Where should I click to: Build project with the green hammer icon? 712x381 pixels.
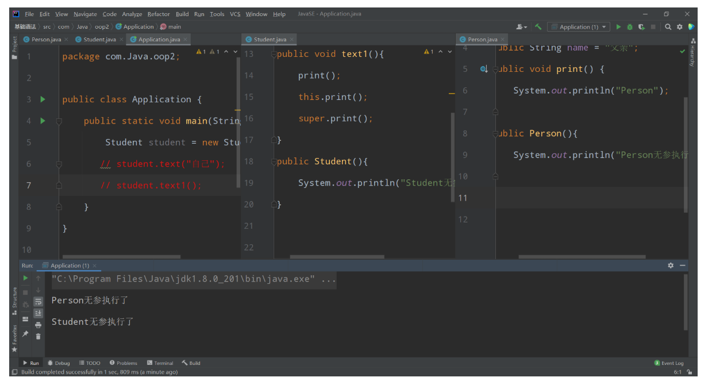[x=538, y=27]
